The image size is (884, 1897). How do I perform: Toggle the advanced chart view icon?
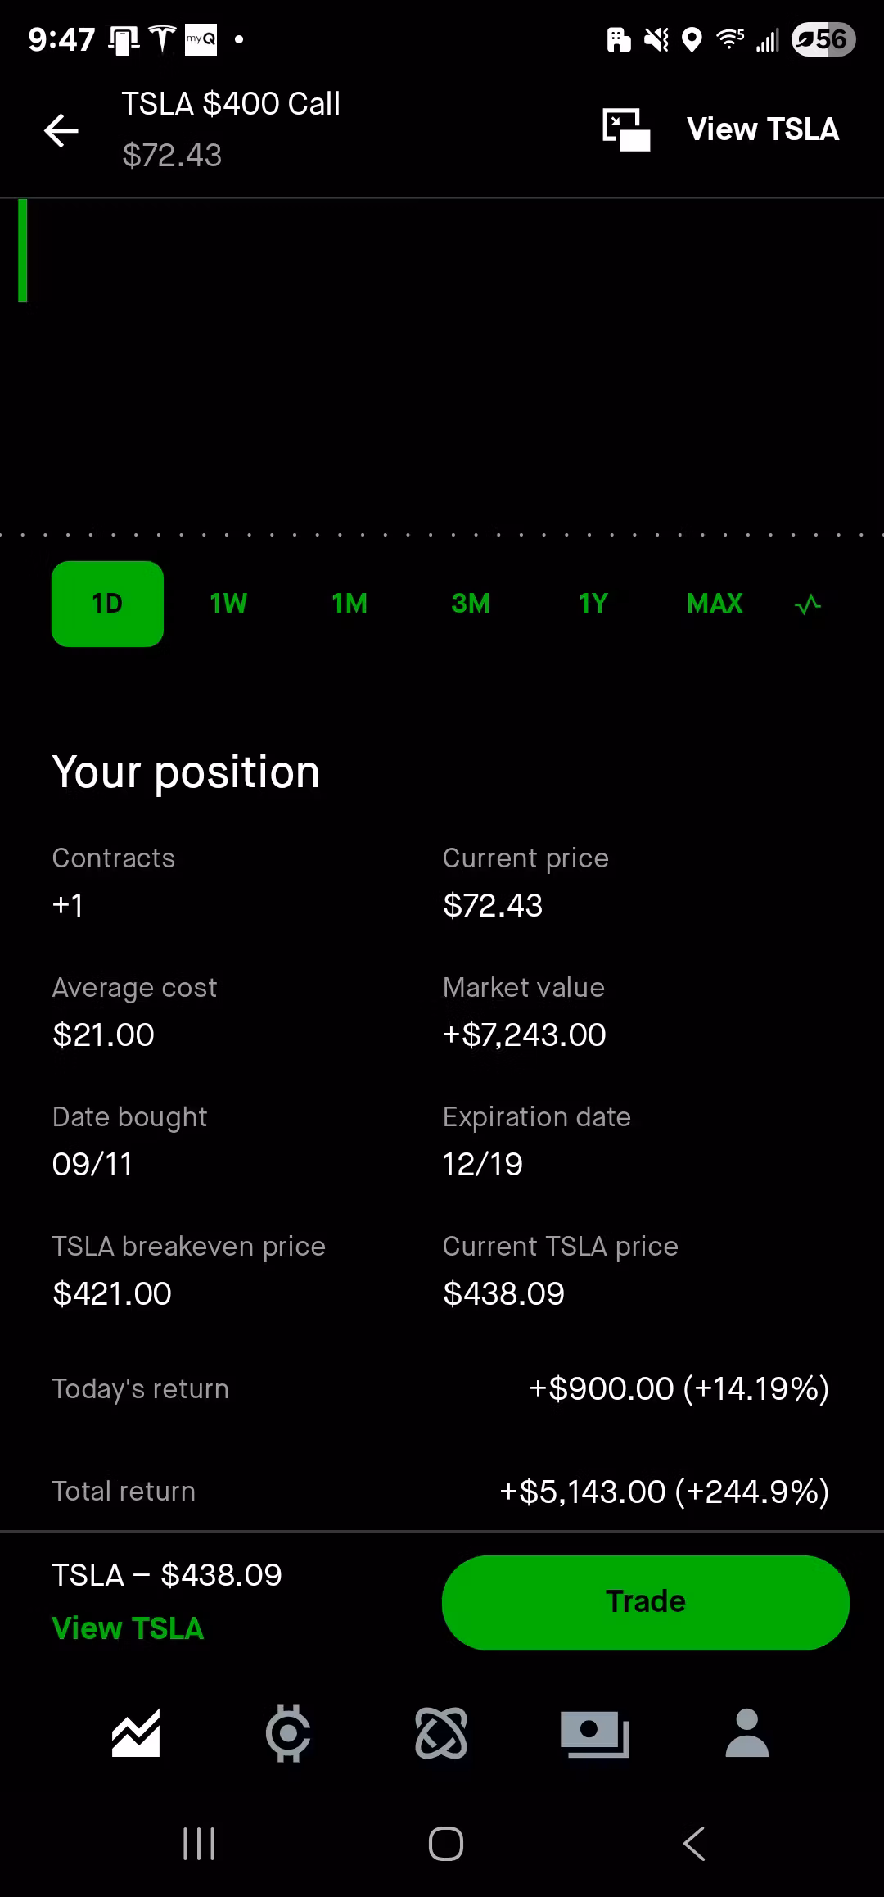click(x=808, y=605)
